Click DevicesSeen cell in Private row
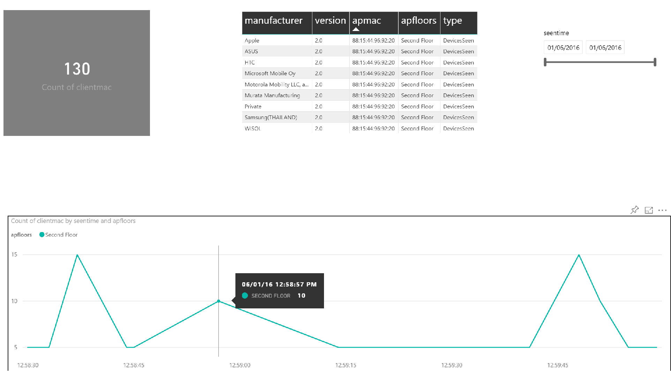 click(459, 106)
